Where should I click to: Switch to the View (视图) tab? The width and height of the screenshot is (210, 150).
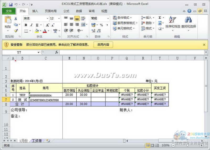(104, 11)
